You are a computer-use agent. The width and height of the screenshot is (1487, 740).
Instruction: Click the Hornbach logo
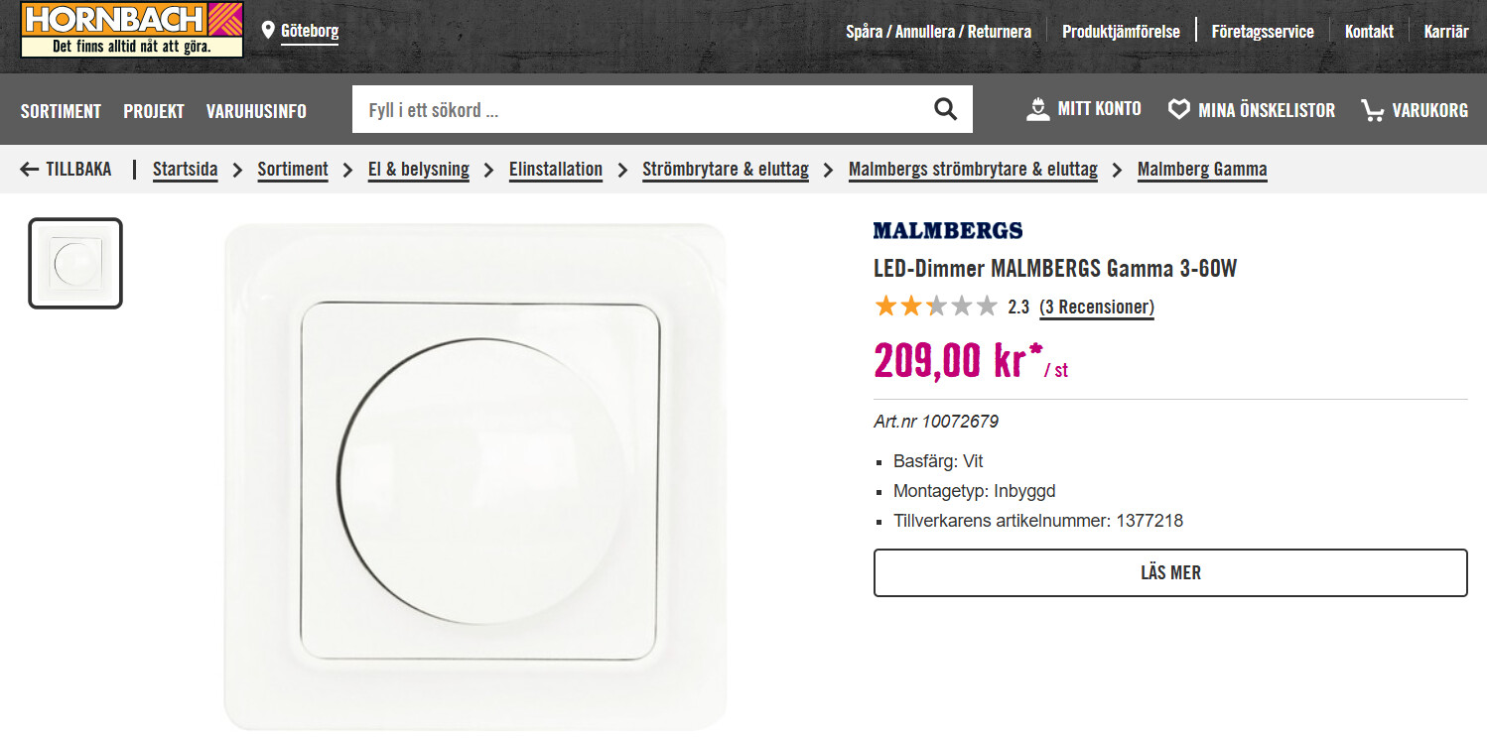click(132, 30)
